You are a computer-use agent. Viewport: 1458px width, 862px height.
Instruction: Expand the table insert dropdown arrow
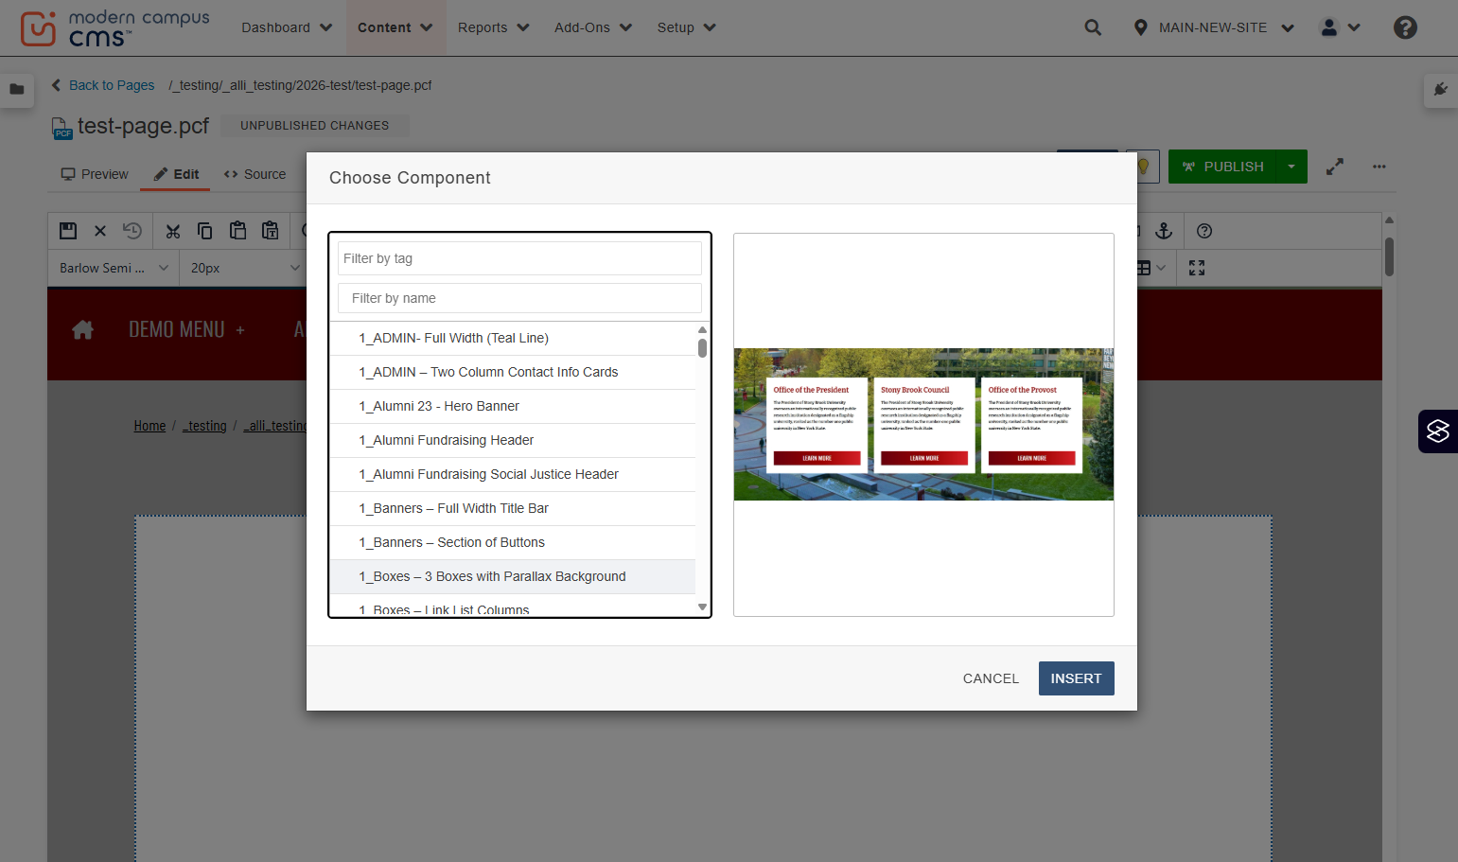1161,268
